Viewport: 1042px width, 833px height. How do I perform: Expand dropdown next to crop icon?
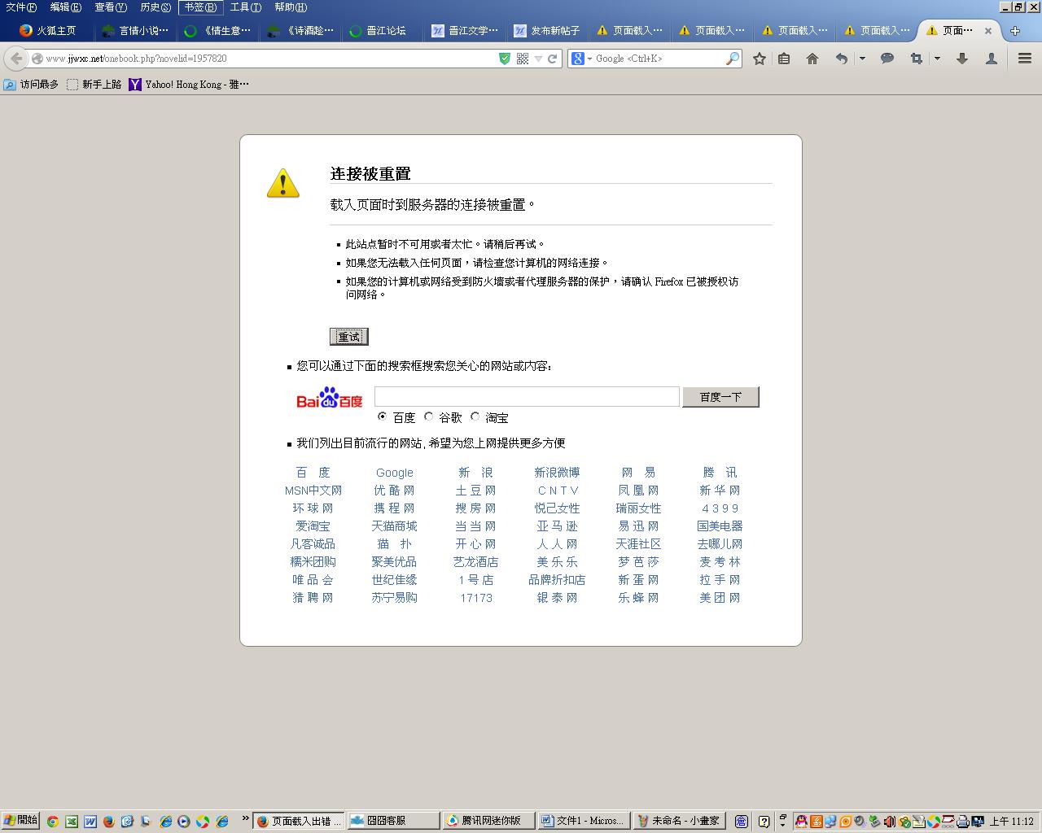937,59
